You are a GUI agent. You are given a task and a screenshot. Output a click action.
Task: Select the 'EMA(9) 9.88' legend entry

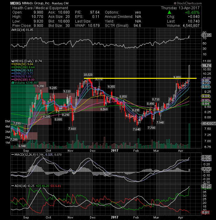tap(21, 76)
